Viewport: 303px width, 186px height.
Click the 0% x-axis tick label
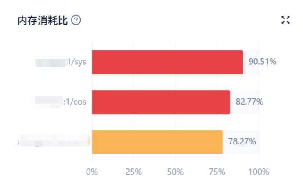point(92,172)
